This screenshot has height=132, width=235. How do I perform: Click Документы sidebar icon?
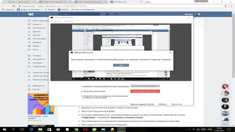pos(29,59)
